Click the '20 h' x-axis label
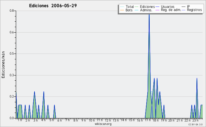Image resolution: width=206 pixels, height=127 pixels. coord(171,120)
